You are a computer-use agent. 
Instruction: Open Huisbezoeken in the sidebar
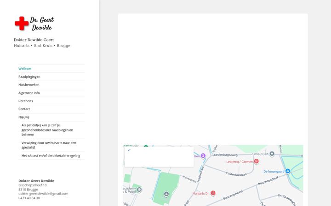point(29,85)
